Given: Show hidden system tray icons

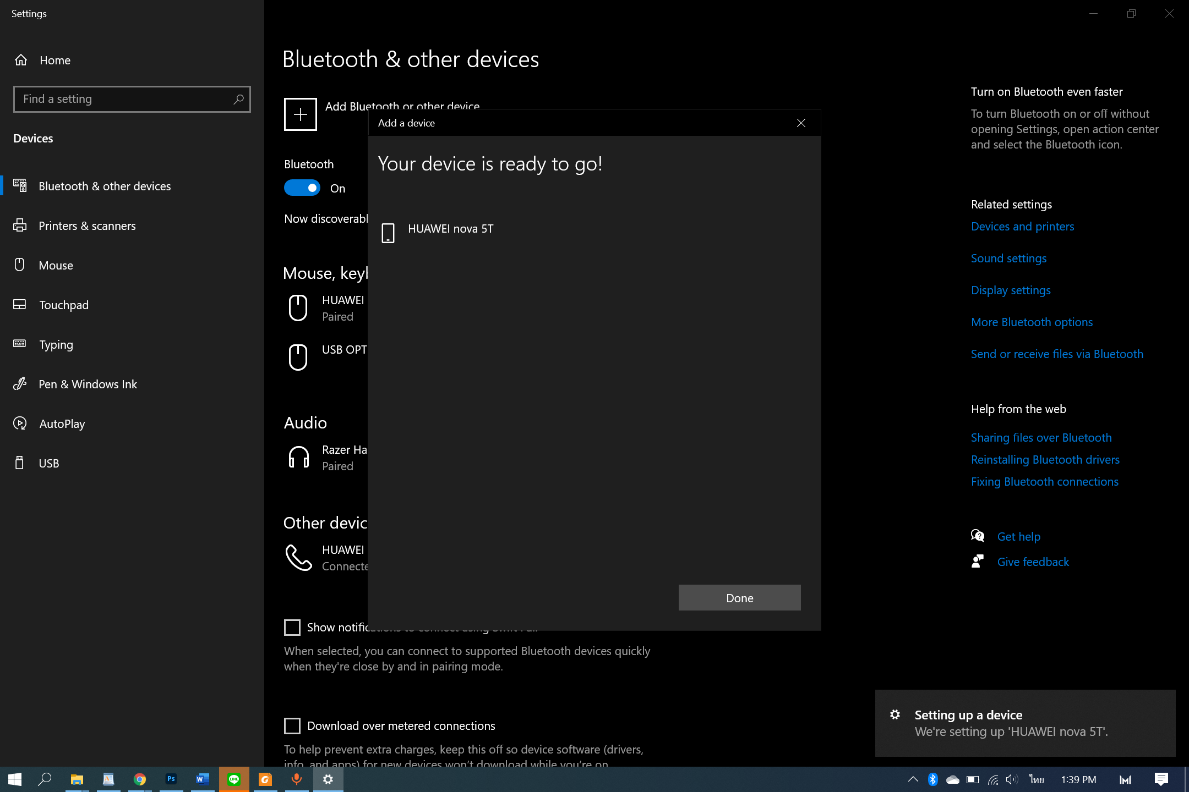Looking at the screenshot, I should [913, 779].
